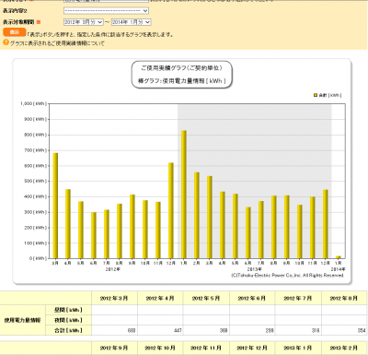Open the 表示内容2 dropdown
368x355 pixels.
click(x=106, y=11)
